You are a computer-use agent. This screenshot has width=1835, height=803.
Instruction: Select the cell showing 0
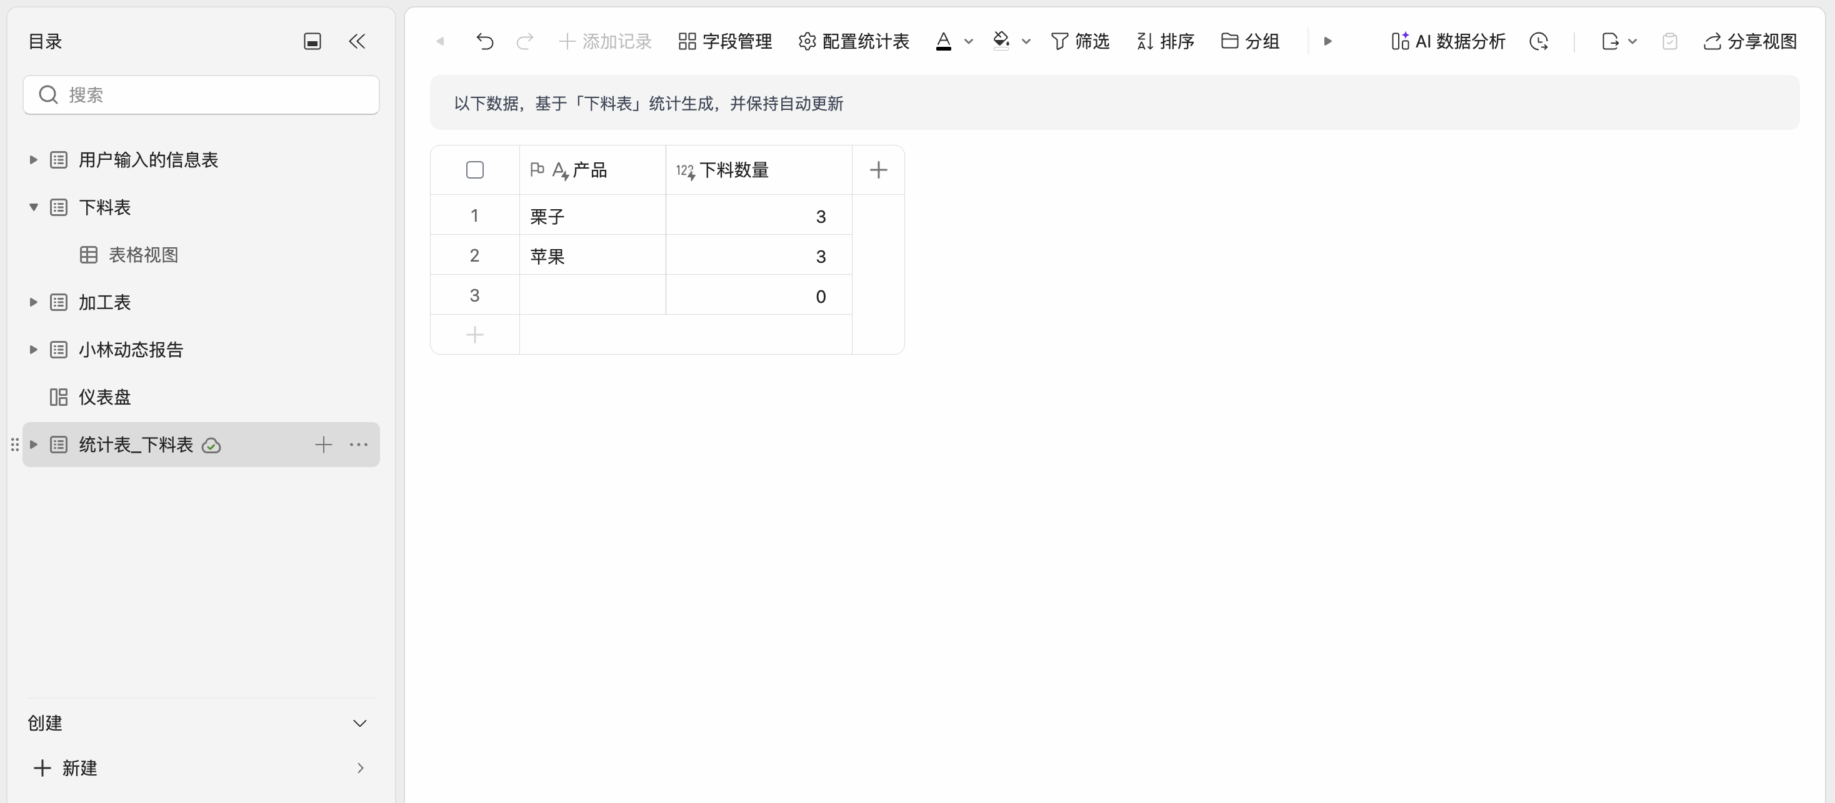click(x=759, y=295)
